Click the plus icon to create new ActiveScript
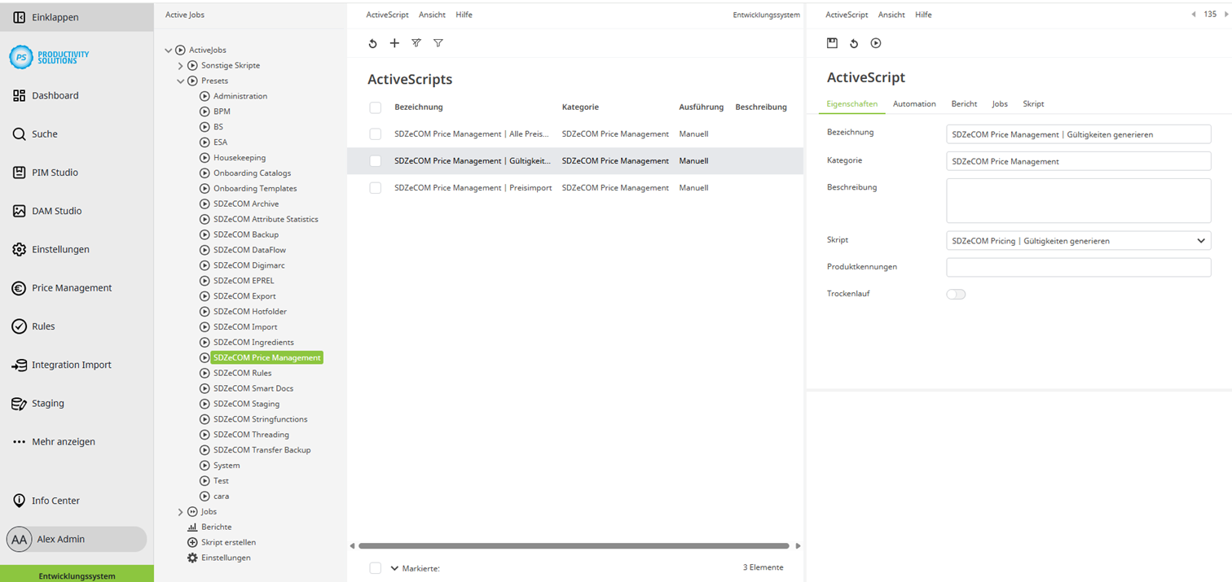This screenshot has height=582, width=1232. 394,43
